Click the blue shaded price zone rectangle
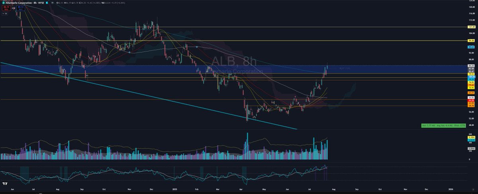Image resolution: width=478 pixels, height=194 pixels. tap(234, 69)
